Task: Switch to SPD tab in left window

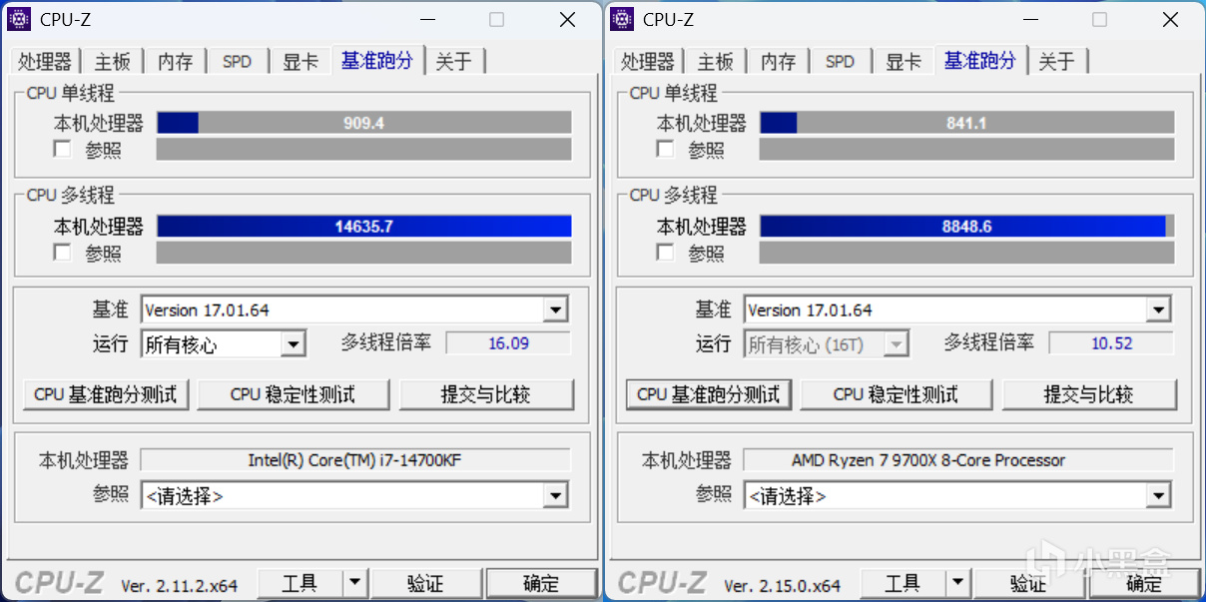Action: [238, 62]
